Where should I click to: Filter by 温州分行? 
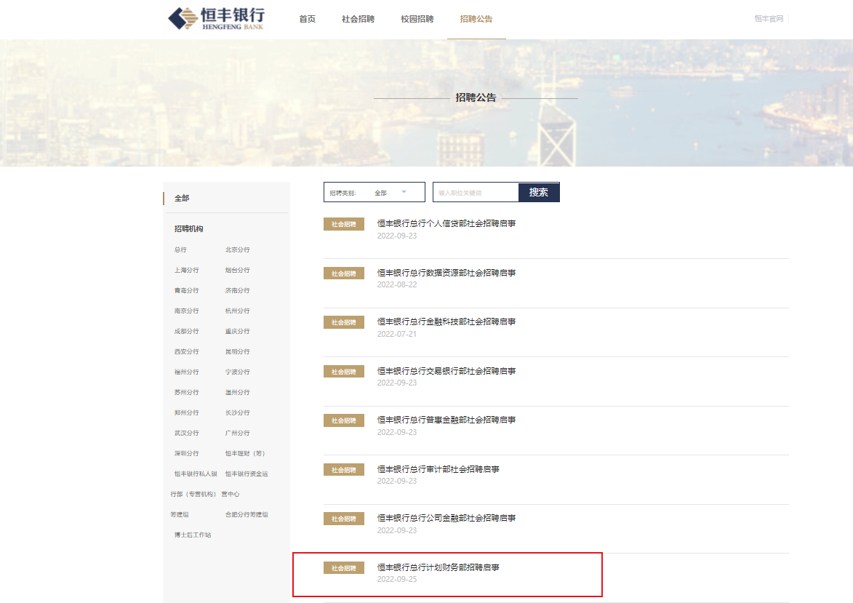pyautogui.click(x=237, y=392)
